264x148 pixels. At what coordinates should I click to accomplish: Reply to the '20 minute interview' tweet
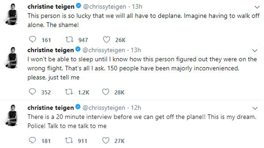coord(32,140)
